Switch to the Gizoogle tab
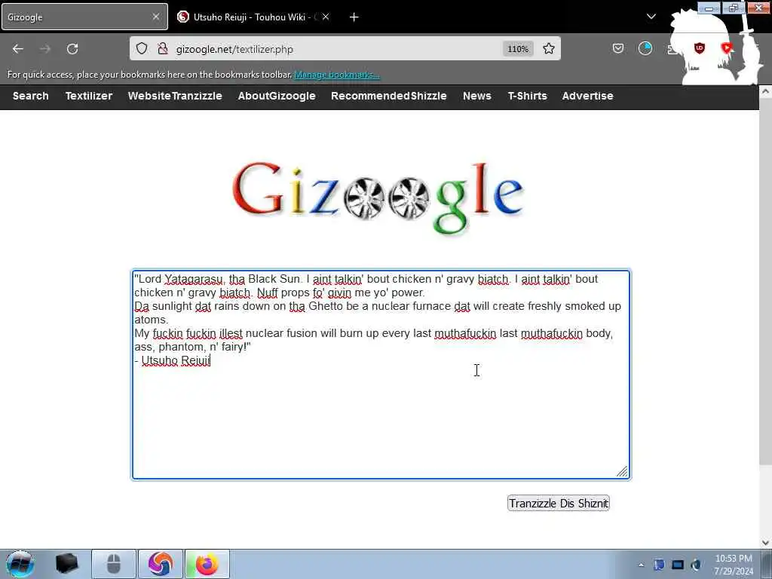The image size is (772, 579). coord(84,17)
